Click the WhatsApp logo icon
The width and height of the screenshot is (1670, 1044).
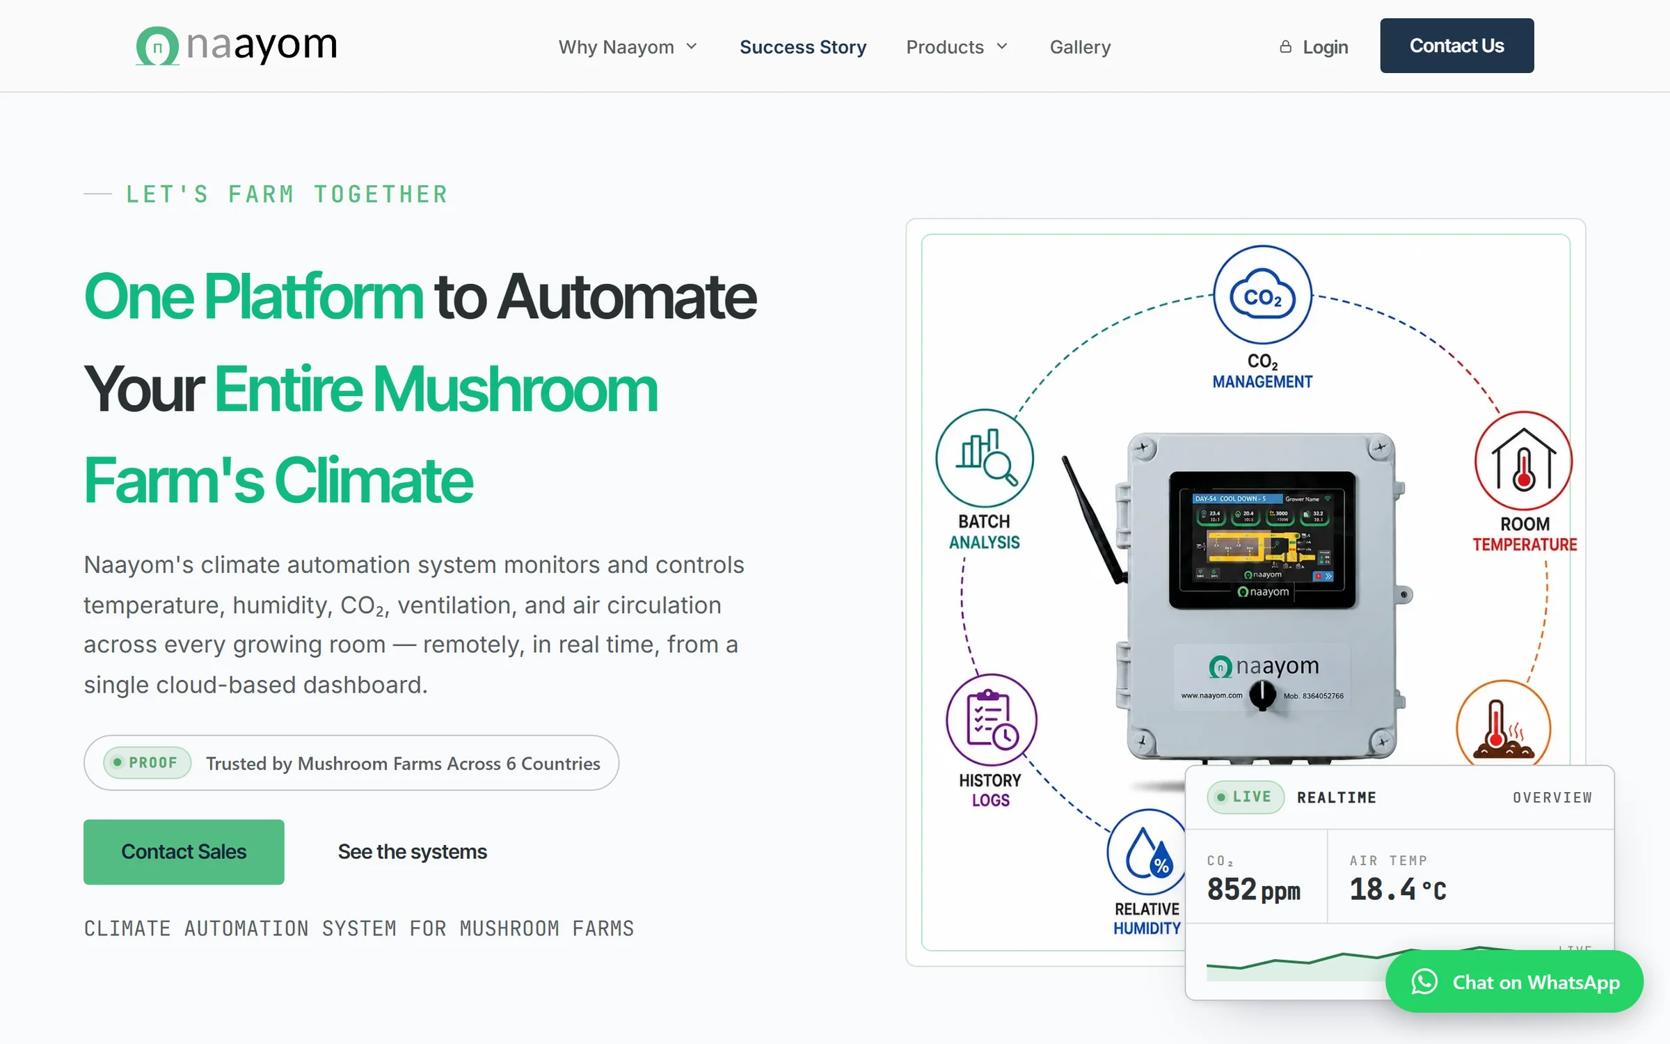pos(1424,982)
